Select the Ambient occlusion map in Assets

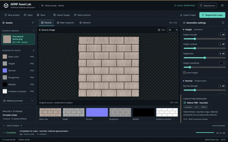(18, 91)
